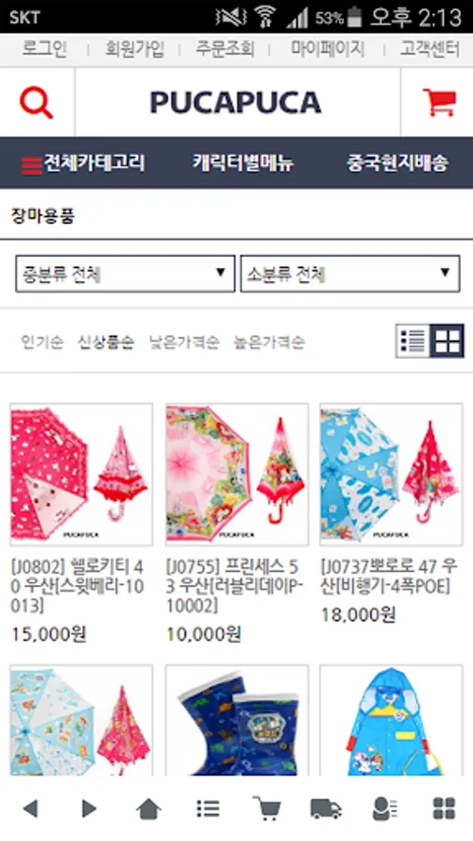
Task: Tap the bottom bar four-squares grid icon
Action: [x=444, y=808]
